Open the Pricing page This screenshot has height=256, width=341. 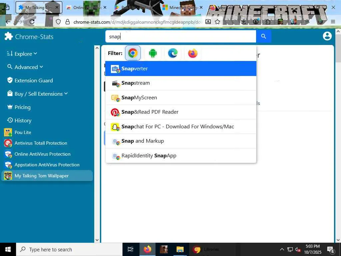[19, 107]
